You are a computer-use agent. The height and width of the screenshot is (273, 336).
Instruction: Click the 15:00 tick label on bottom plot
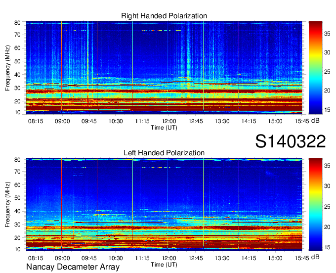(275, 258)
